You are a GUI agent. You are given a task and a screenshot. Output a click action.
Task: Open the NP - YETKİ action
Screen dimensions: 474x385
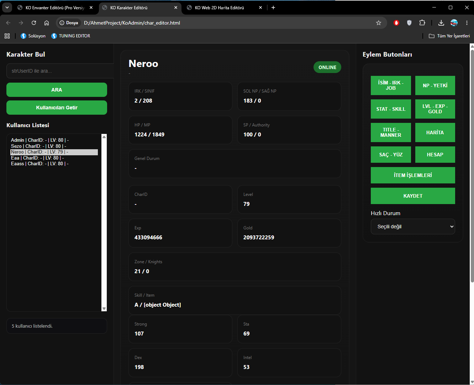point(435,85)
